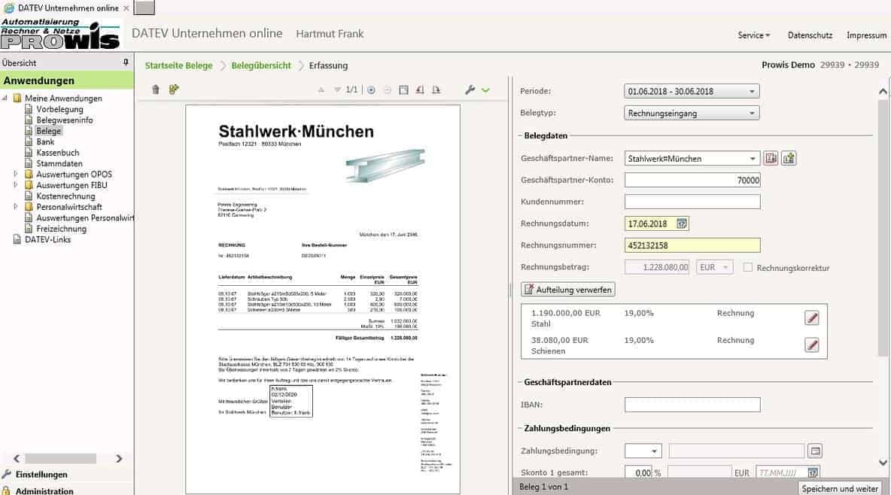Screen dimensions: 891x495
Task: Expand the Auswertungen OPOS node
Action: pyautogui.click(x=16, y=174)
